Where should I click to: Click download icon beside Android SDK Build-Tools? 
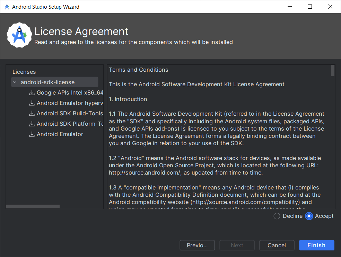tap(32, 113)
